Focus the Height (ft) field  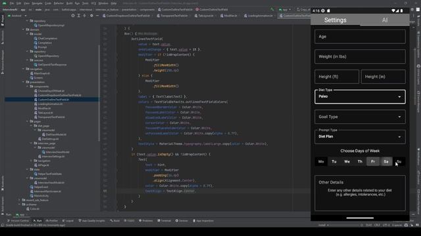[337, 77]
